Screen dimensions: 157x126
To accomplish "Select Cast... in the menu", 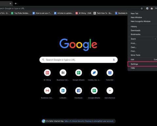I will pos(142,47).
